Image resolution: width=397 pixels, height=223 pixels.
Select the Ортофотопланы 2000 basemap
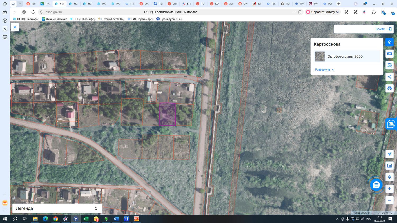pos(347,56)
